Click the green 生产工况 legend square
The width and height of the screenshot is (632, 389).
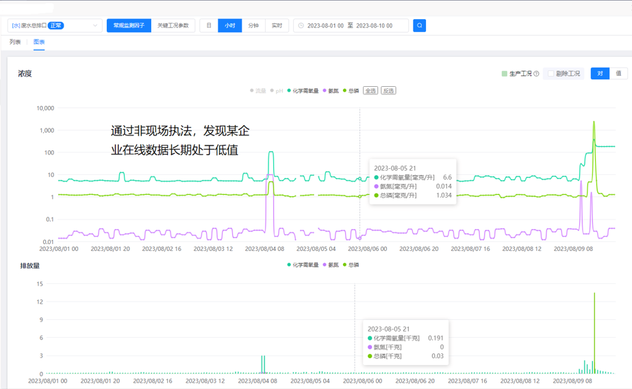504,74
